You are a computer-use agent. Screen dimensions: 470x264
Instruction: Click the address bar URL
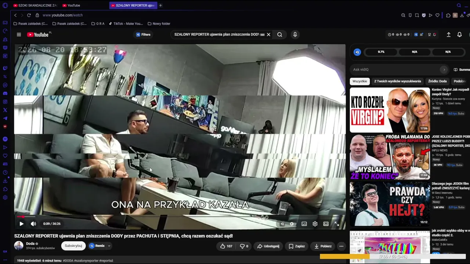[x=62, y=15]
